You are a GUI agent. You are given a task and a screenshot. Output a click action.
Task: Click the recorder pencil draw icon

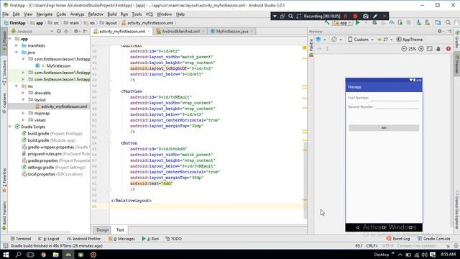click(x=375, y=16)
